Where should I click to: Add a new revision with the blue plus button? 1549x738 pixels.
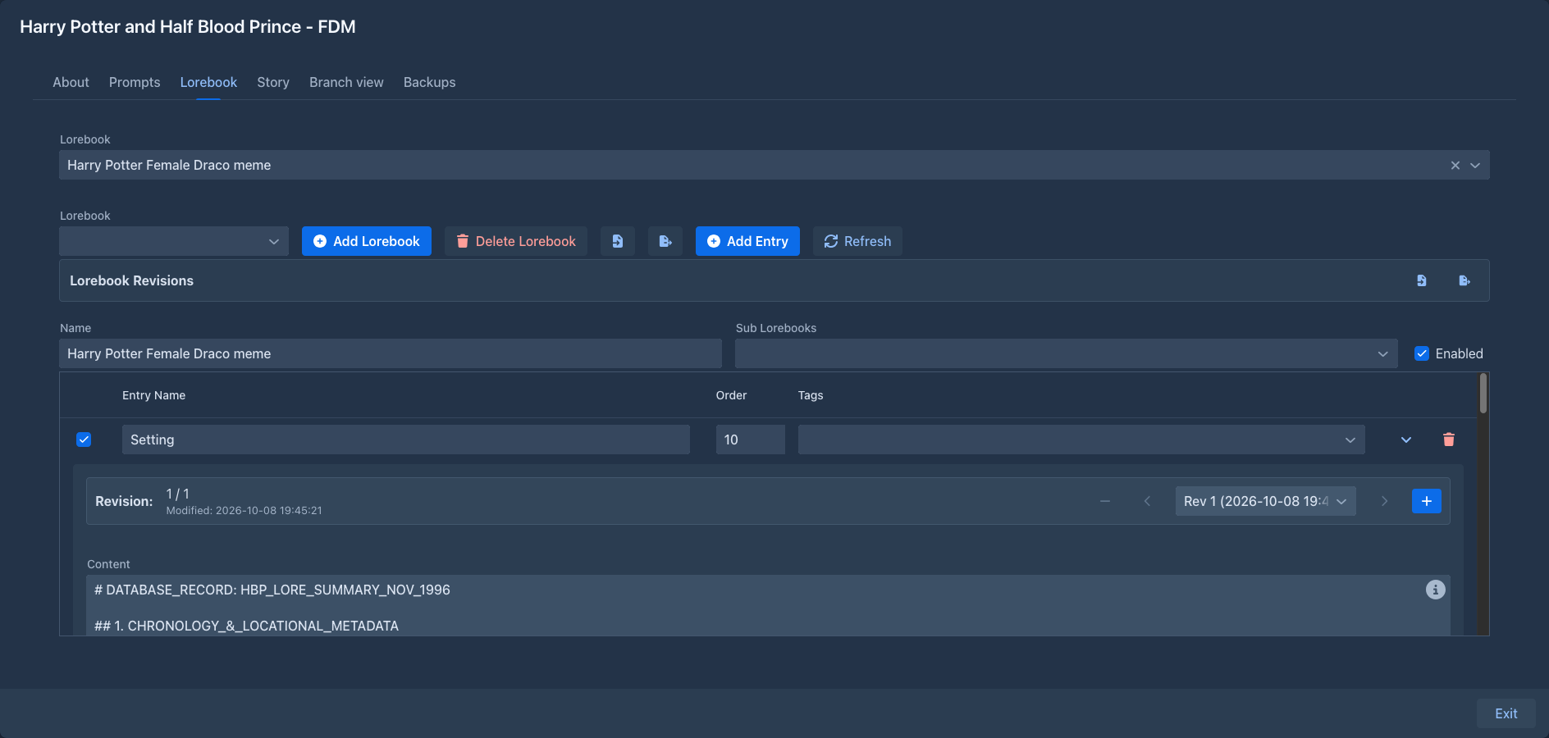point(1427,501)
